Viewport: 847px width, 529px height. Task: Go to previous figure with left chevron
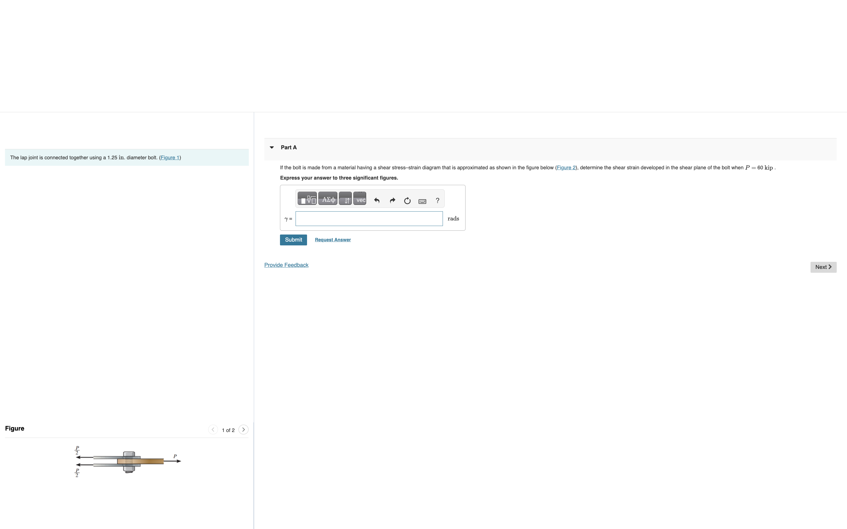pos(213,430)
